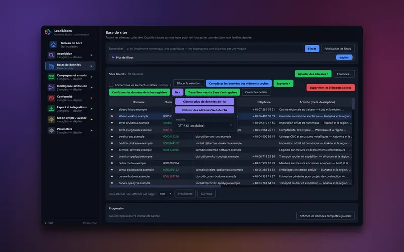Expand the Bases de données section arrow
This screenshot has height=252, width=404.
tap(91, 66)
